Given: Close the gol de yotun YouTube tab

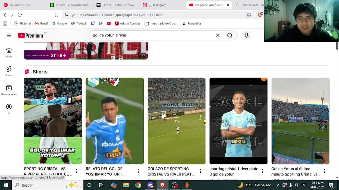Looking at the screenshot, I should click(x=228, y=5).
